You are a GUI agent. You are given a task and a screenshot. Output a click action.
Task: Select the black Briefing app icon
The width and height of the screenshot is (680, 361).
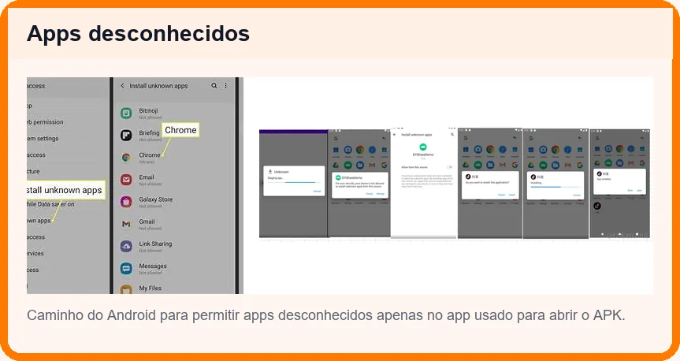(x=126, y=136)
